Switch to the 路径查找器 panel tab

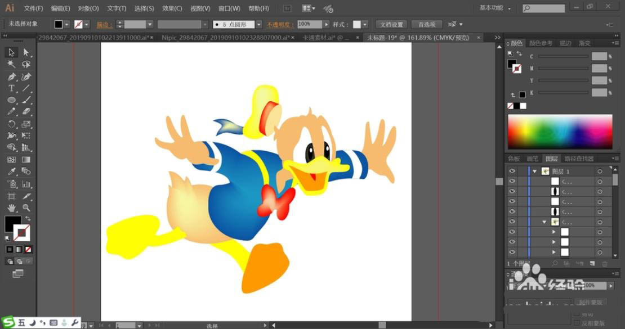click(579, 159)
